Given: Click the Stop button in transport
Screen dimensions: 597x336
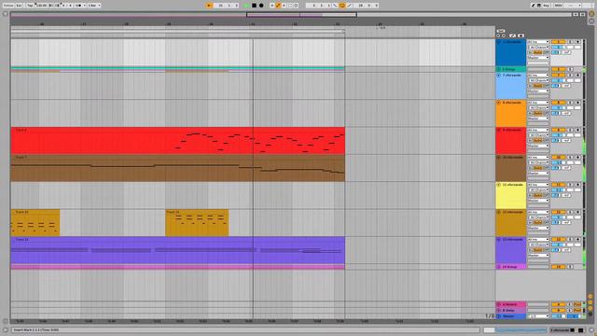Looking at the screenshot, I should click(x=254, y=6).
